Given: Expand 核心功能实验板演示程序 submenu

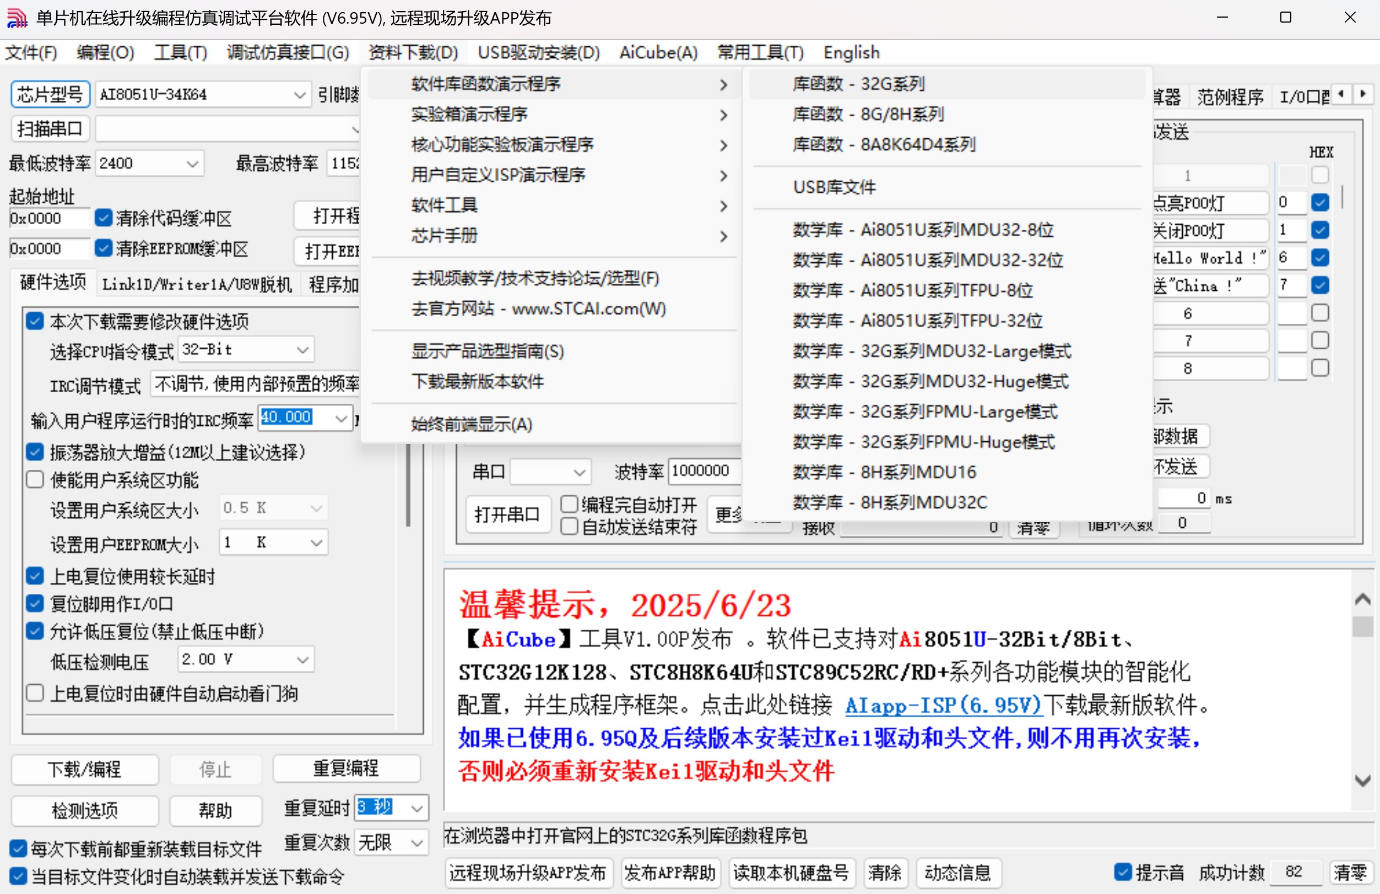Looking at the screenshot, I should pos(554,144).
